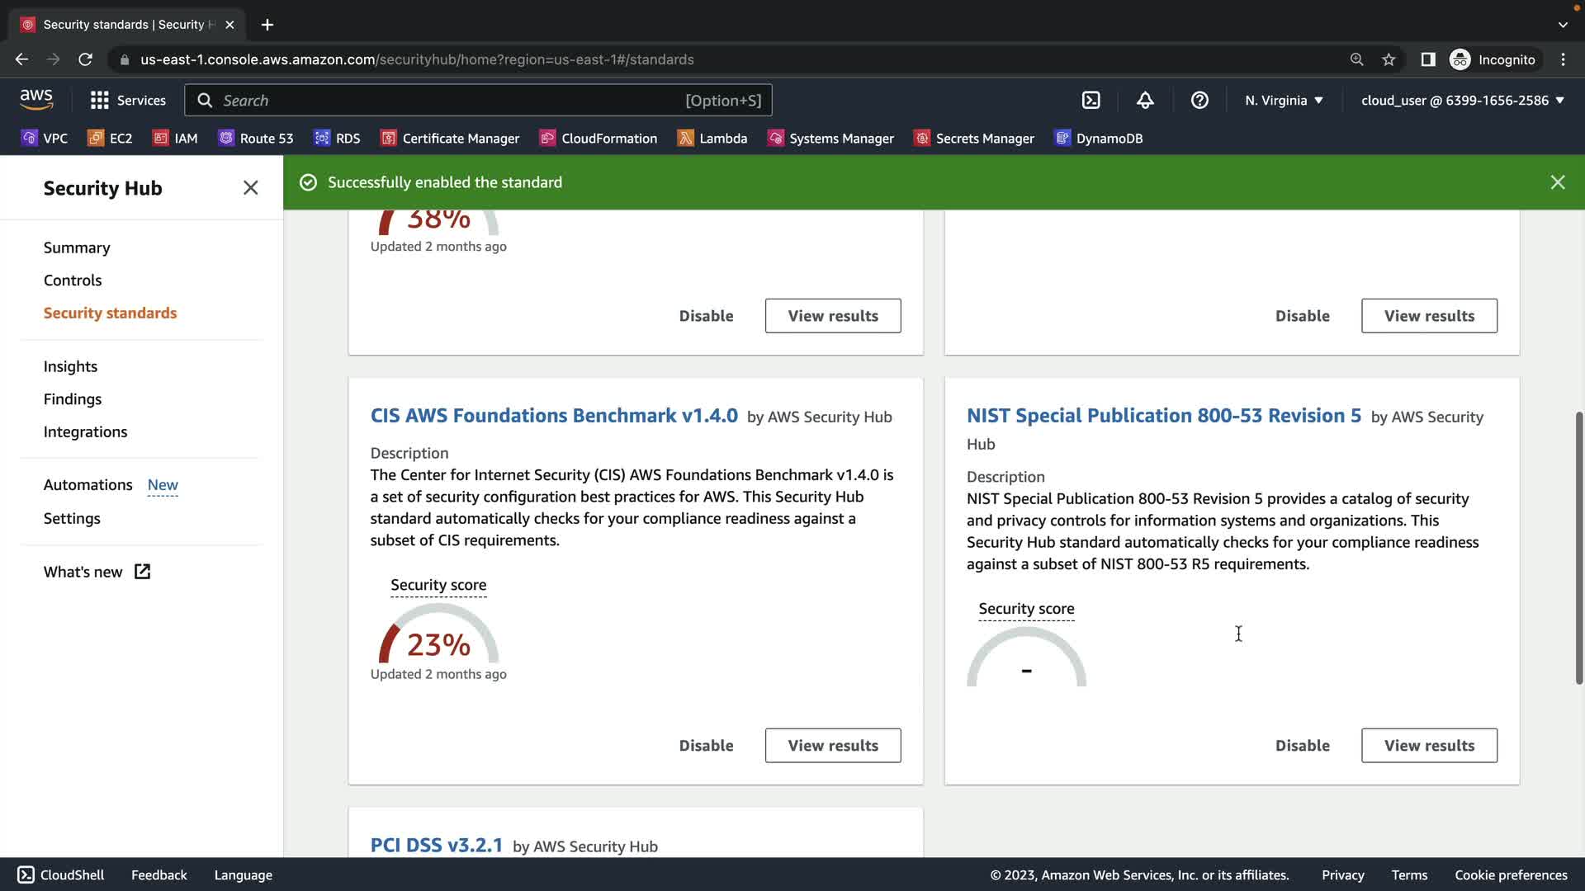Viewport: 1585px width, 891px height.
Task: Expand the N. Virginia region dropdown
Action: (1284, 100)
